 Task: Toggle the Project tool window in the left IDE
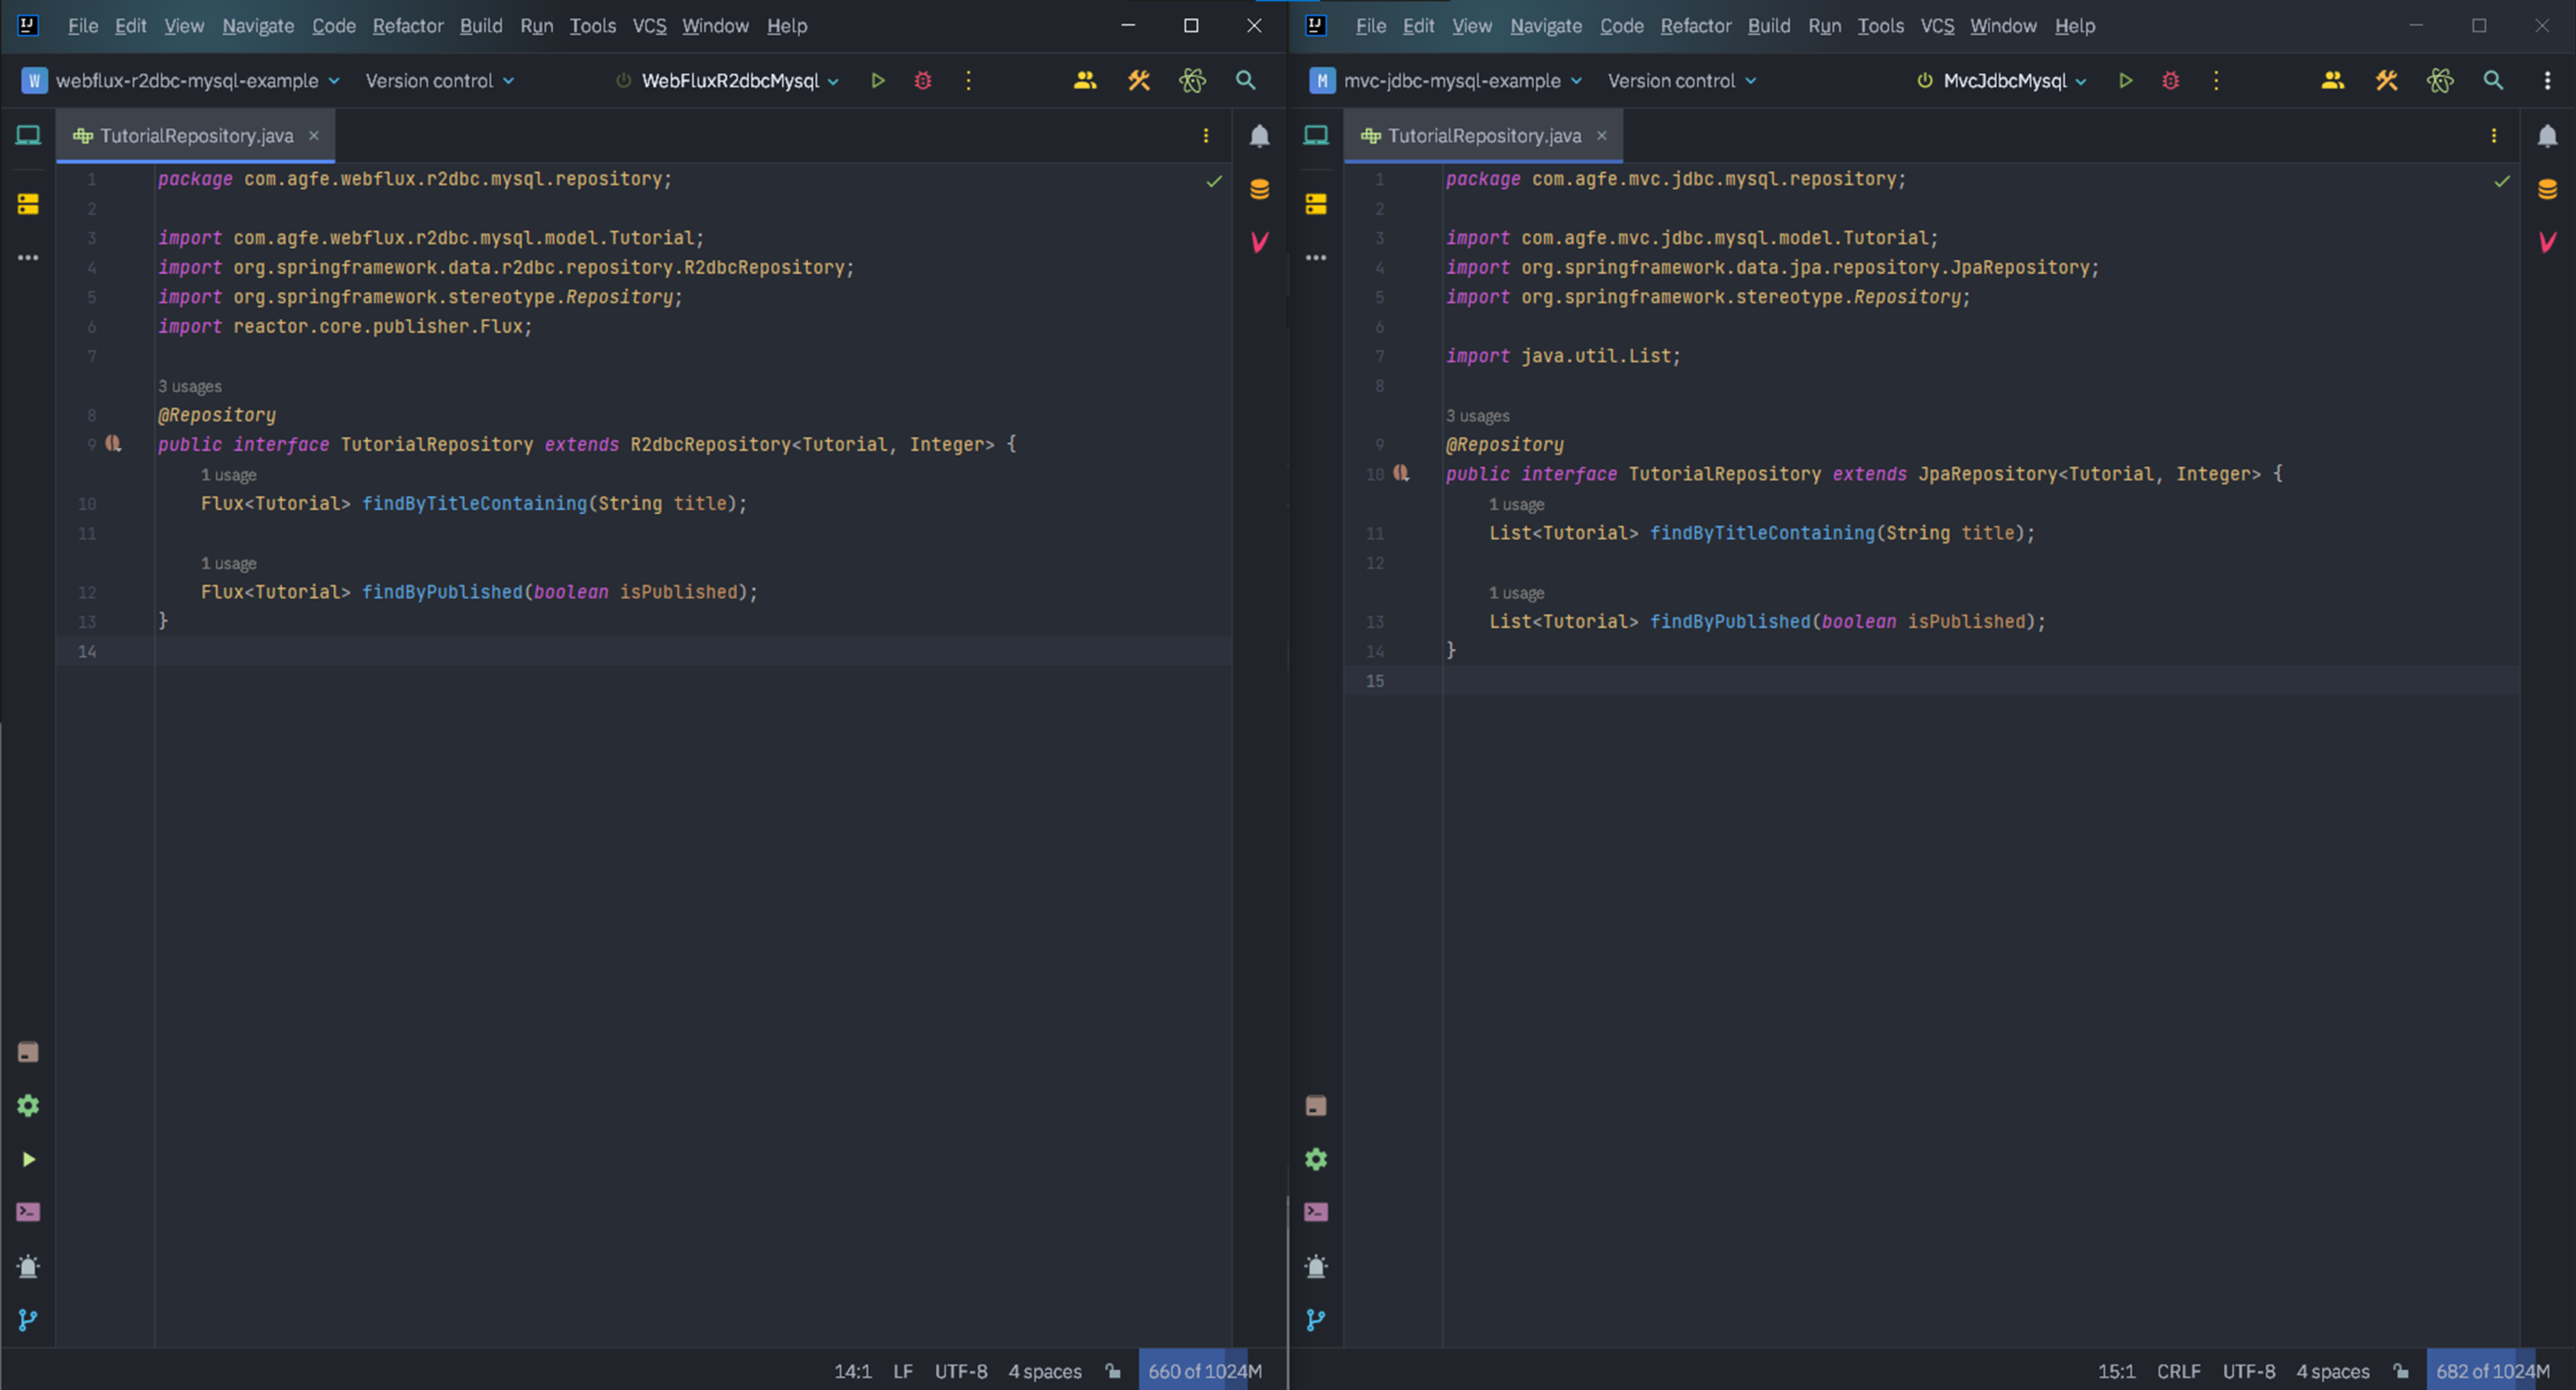(x=28, y=135)
